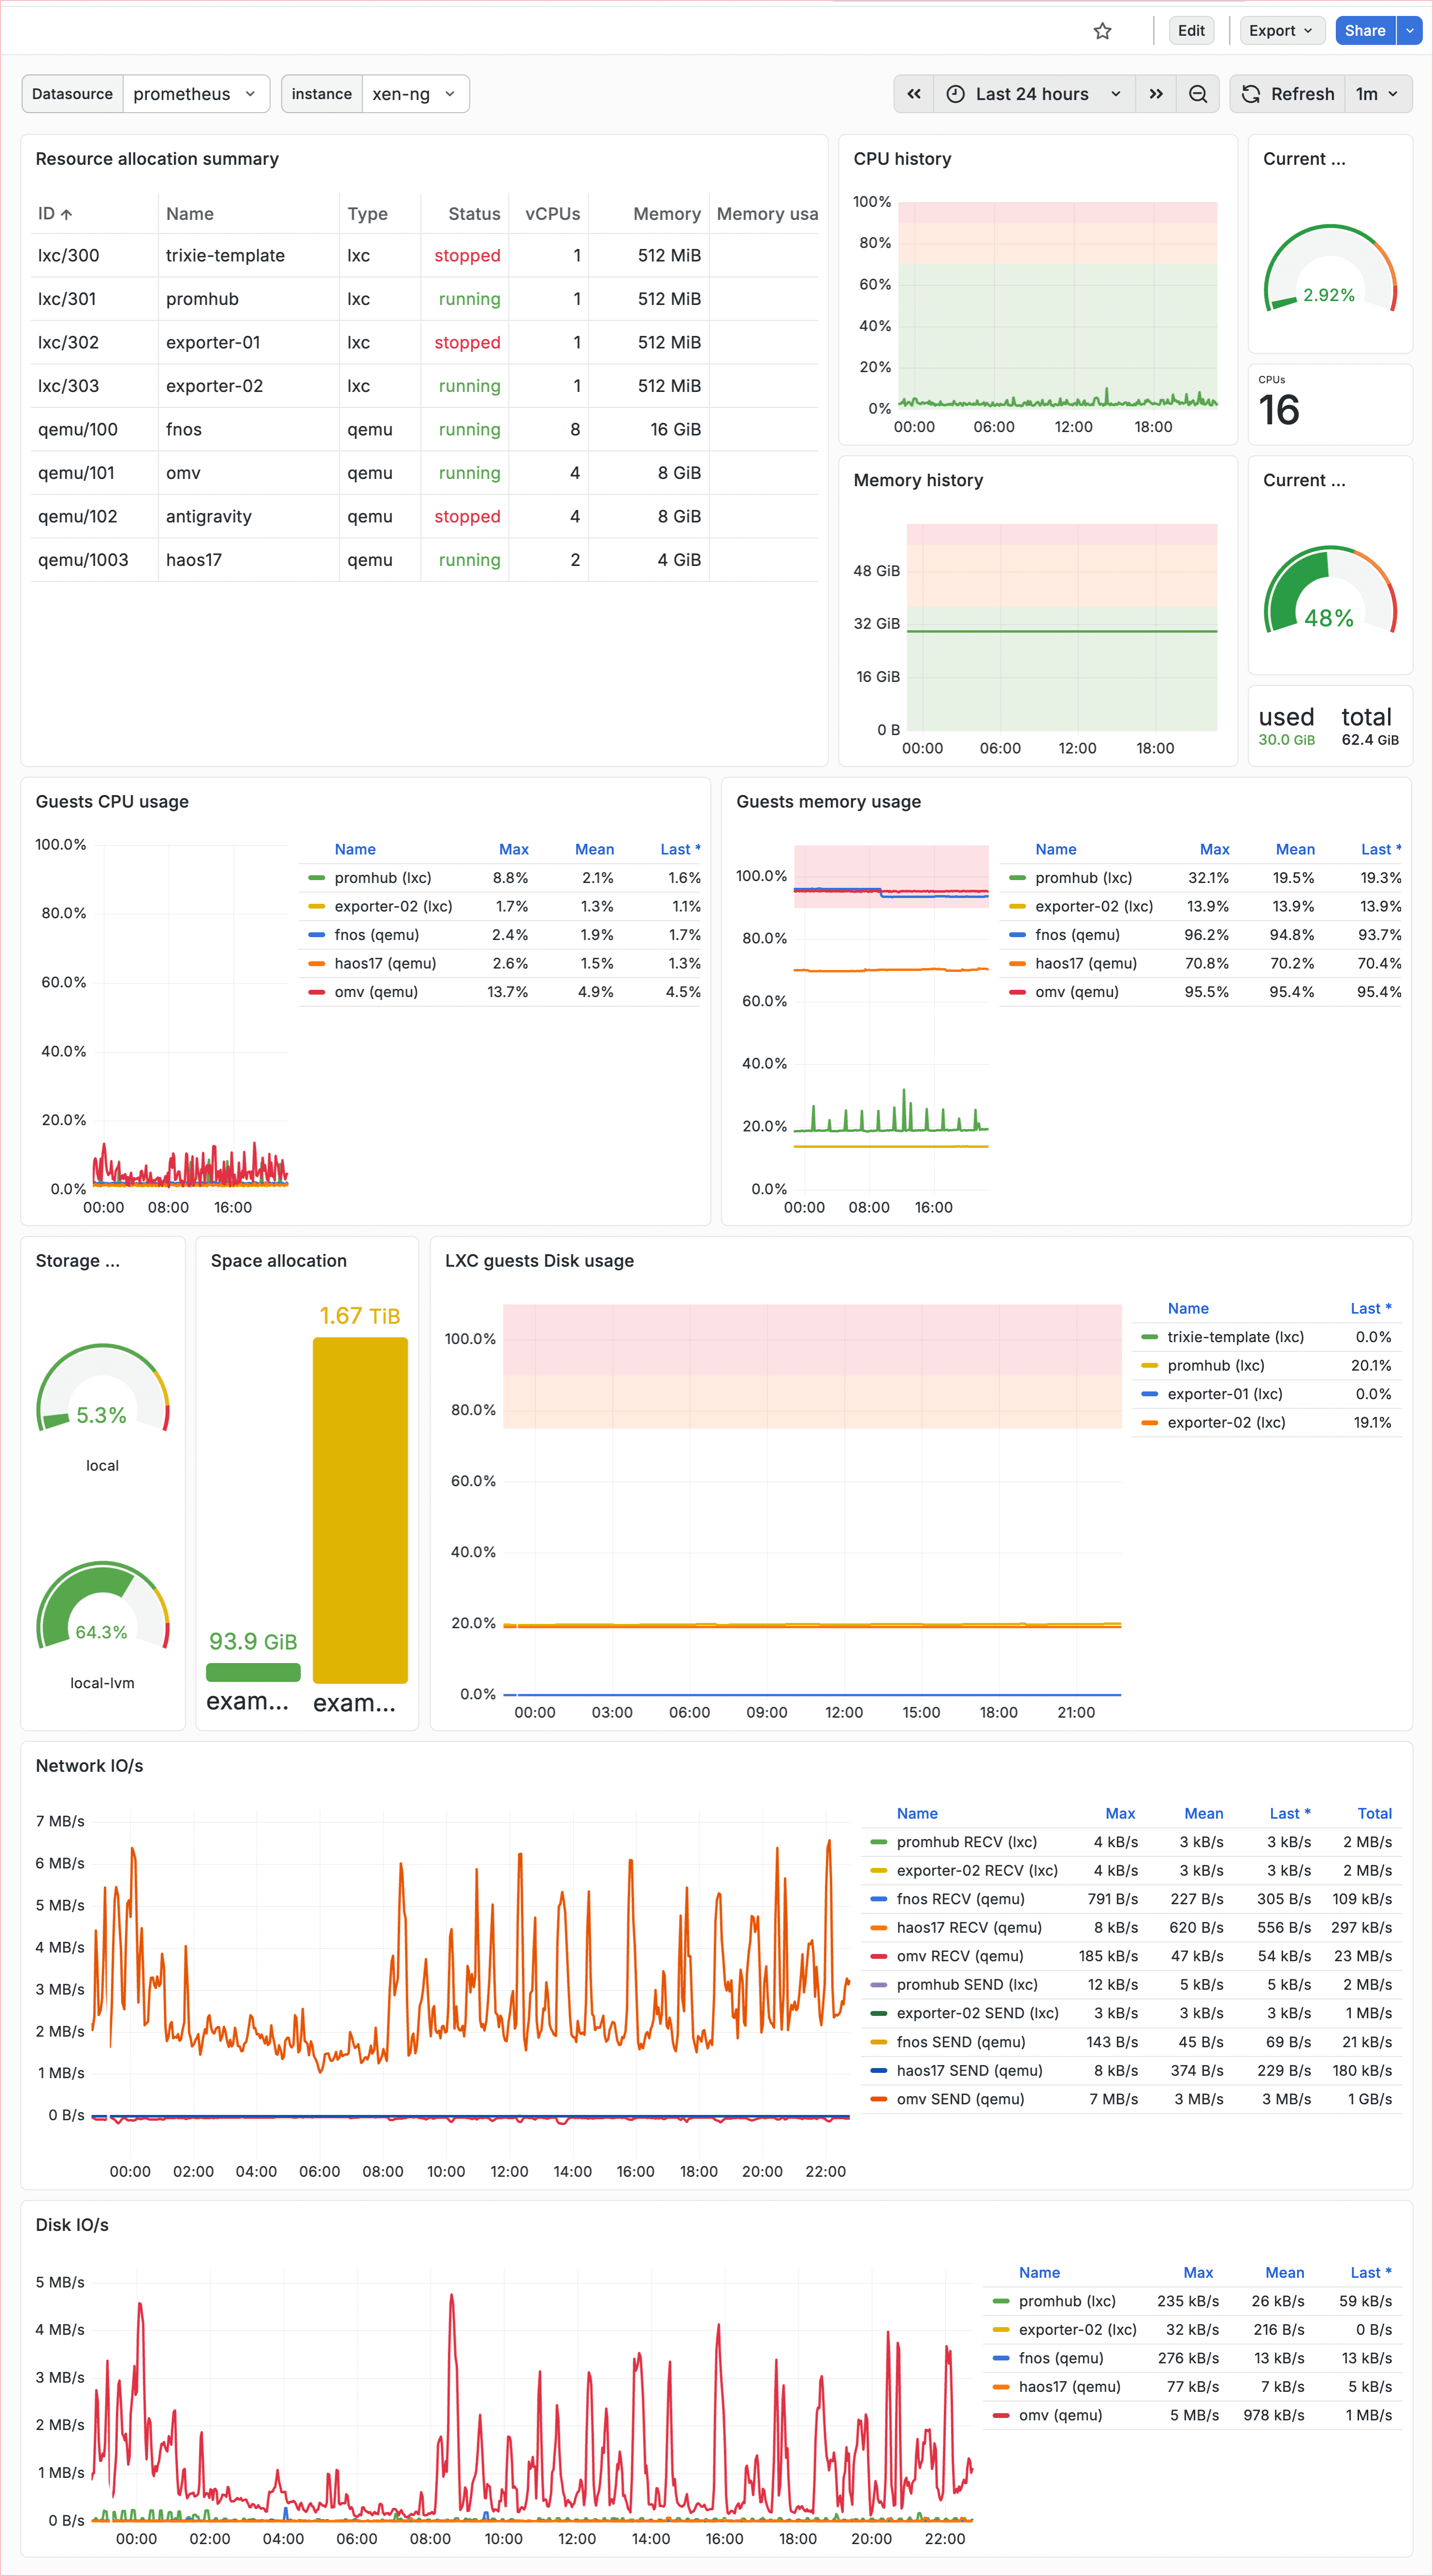Image resolution: width=1433 pixels, height=2576 pixels.
Task: Click the Edit button
Action: tap(1191, 30)
